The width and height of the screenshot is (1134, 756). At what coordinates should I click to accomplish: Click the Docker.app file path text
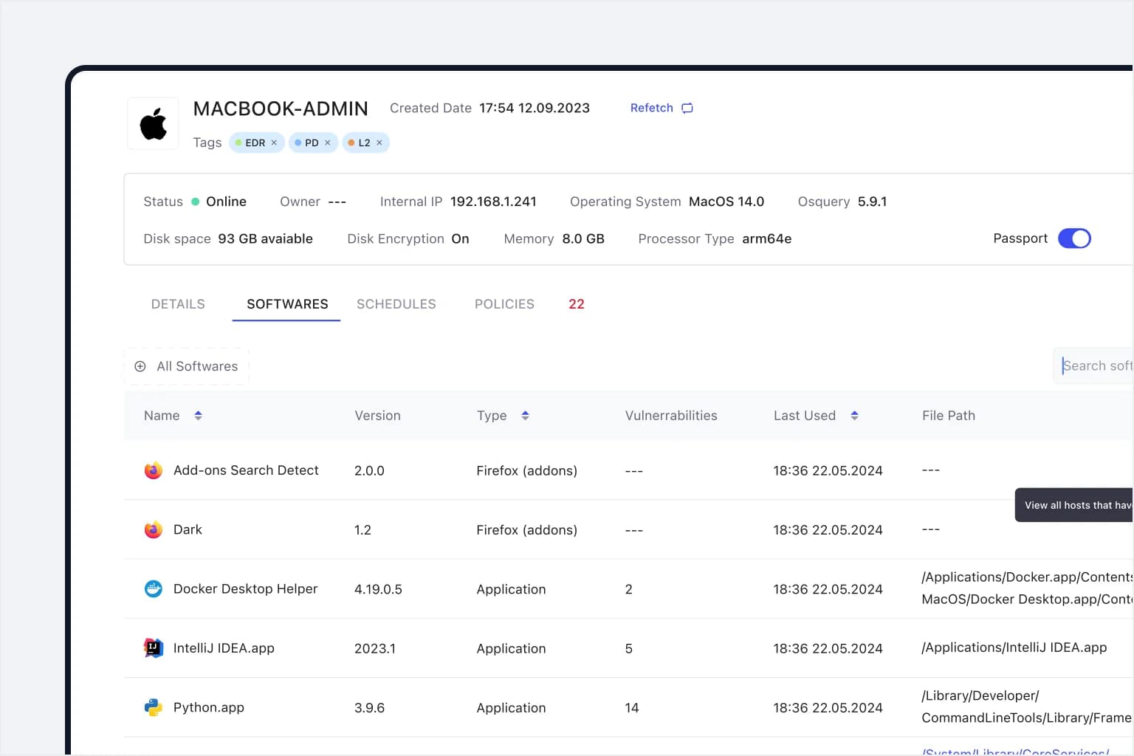coord(1027,588)
